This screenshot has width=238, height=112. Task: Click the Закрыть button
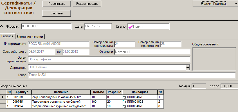pyautogui.click(x=57, y=13)
